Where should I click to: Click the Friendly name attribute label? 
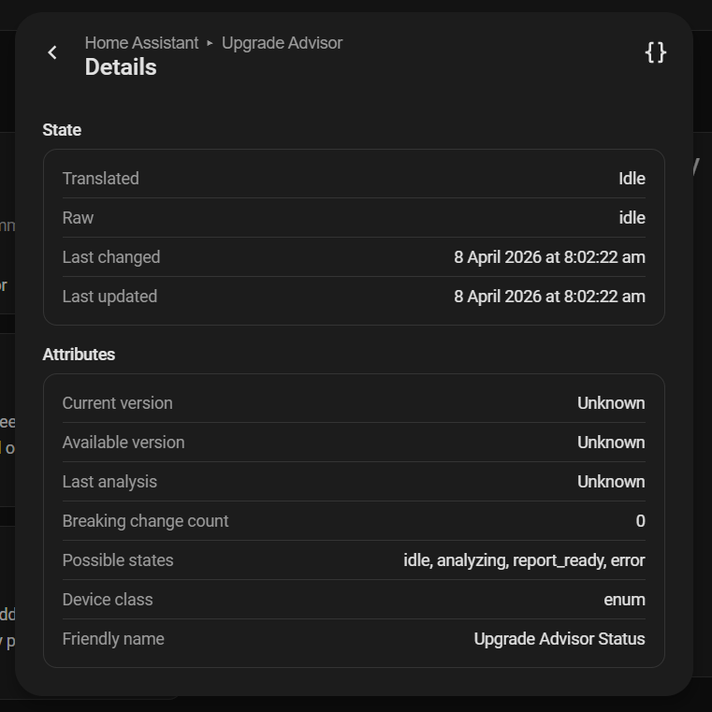tap(113, 639)
